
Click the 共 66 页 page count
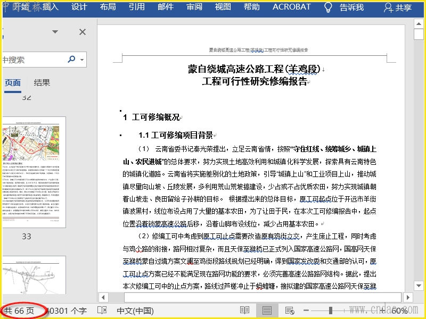19,310
